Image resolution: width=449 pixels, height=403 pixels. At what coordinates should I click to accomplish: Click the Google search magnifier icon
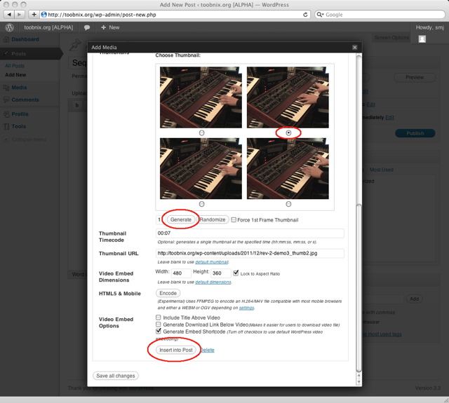pyautogui.click(x=319, y=15)
